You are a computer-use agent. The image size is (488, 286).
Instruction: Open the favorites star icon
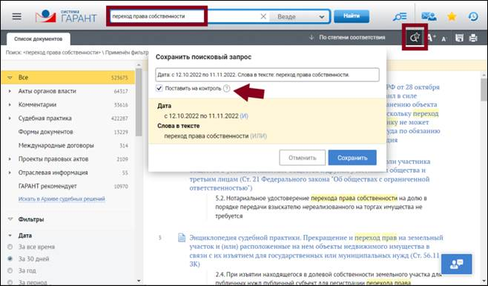point(452,16)
